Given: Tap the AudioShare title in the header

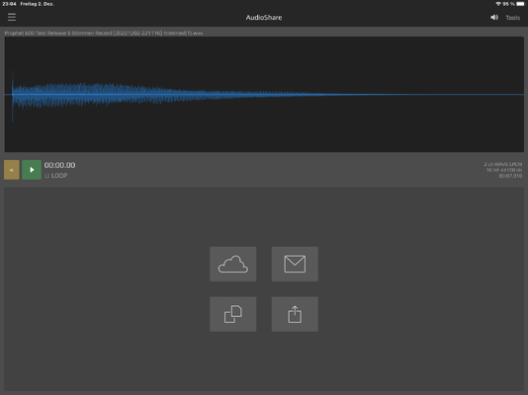Looking at the screenshot, I should [264, 18].
